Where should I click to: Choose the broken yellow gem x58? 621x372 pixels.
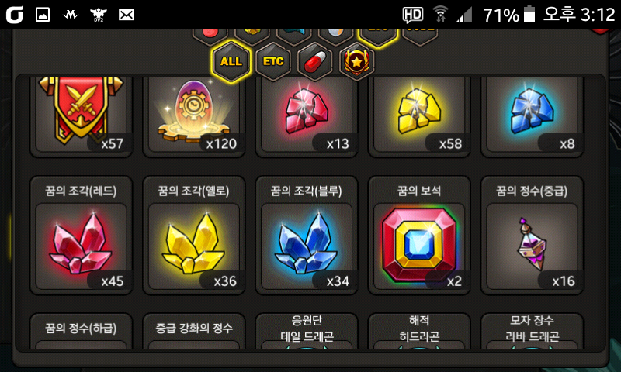[x=419, y=115]
